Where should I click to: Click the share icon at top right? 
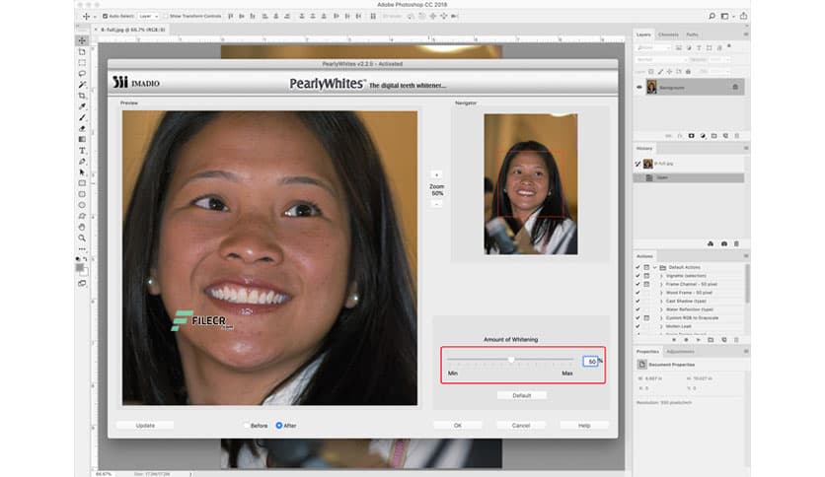click(743, 16)
